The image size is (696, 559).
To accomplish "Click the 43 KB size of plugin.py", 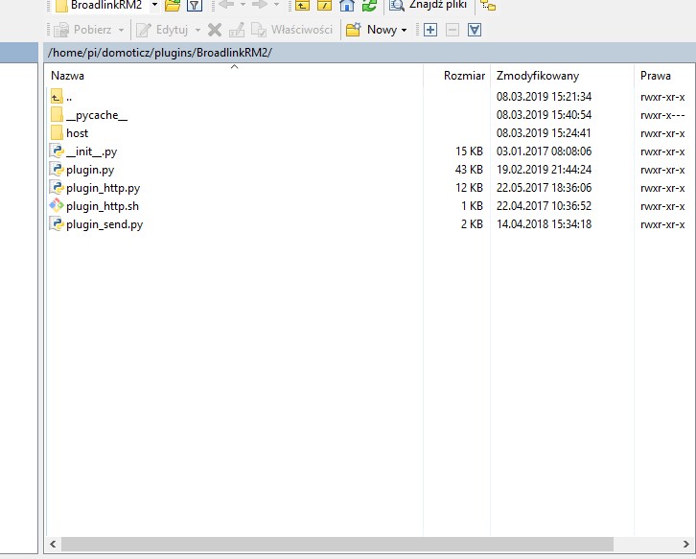I will 469,170.
